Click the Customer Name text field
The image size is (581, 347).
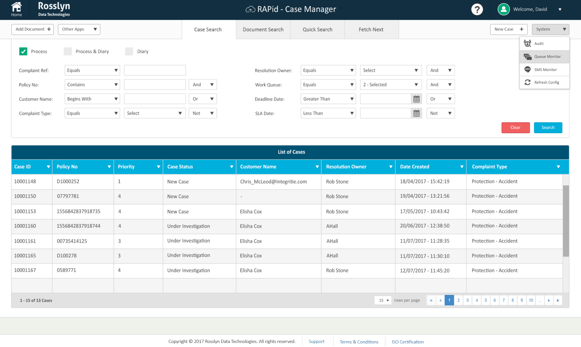pyautogui.click(x=155, y=99)
